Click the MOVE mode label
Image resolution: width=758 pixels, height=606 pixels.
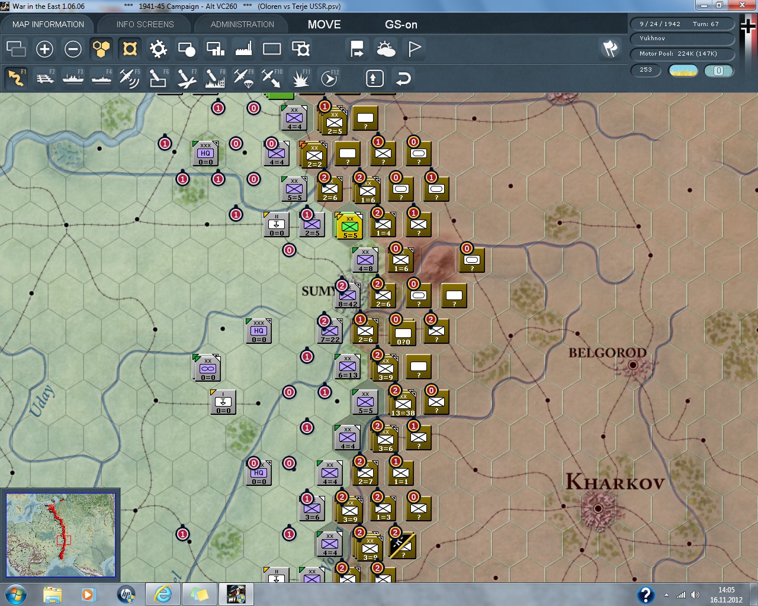click(324, 24)
